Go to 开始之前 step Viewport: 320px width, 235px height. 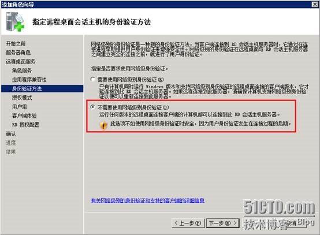(16, 43)
